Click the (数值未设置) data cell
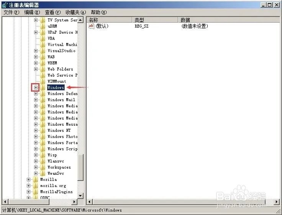Image resolution: width=282 pixels, height=215 pixels. coord(195,26)
